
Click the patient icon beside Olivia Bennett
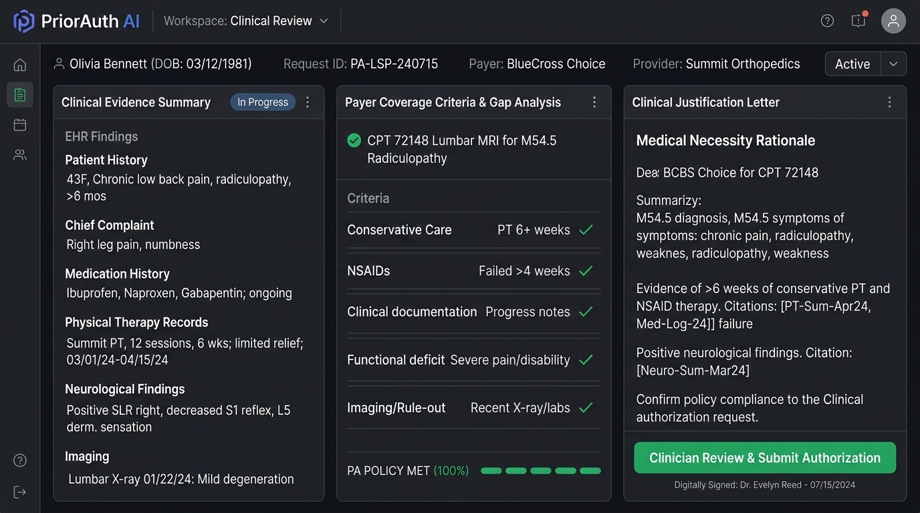(59, 64)
